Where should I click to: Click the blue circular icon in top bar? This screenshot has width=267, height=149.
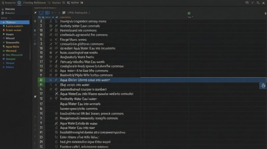(x=19, y=3)
